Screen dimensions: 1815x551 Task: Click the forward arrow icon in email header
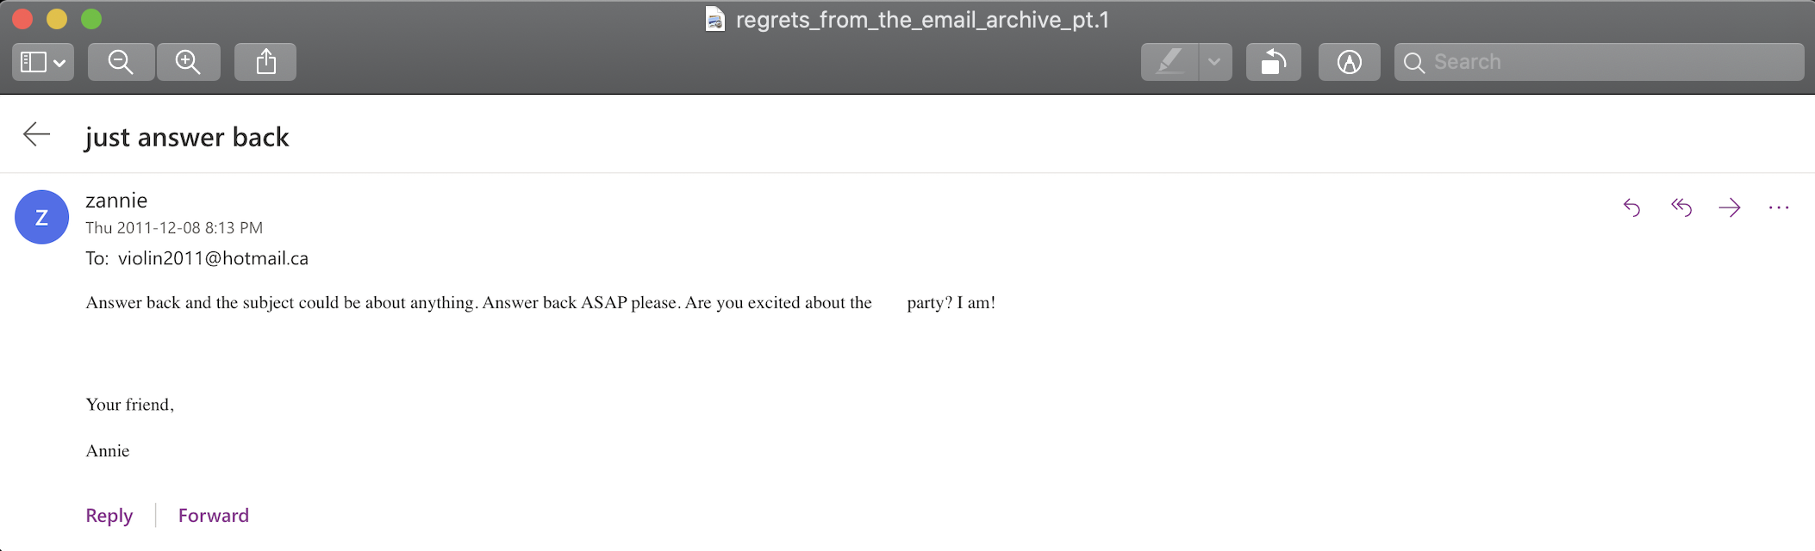point(1730,207)
